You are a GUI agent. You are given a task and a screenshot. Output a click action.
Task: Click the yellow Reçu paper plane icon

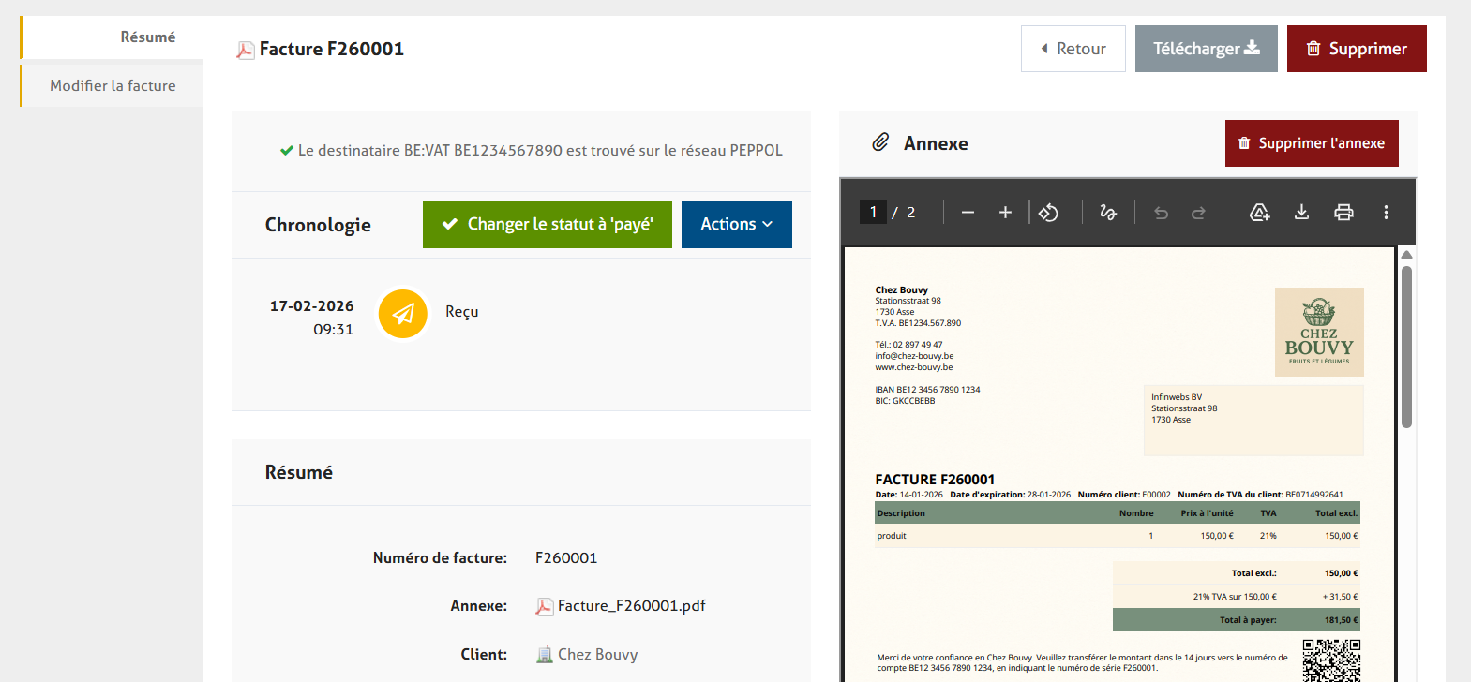pyautogui.click(x=403, y=314)
